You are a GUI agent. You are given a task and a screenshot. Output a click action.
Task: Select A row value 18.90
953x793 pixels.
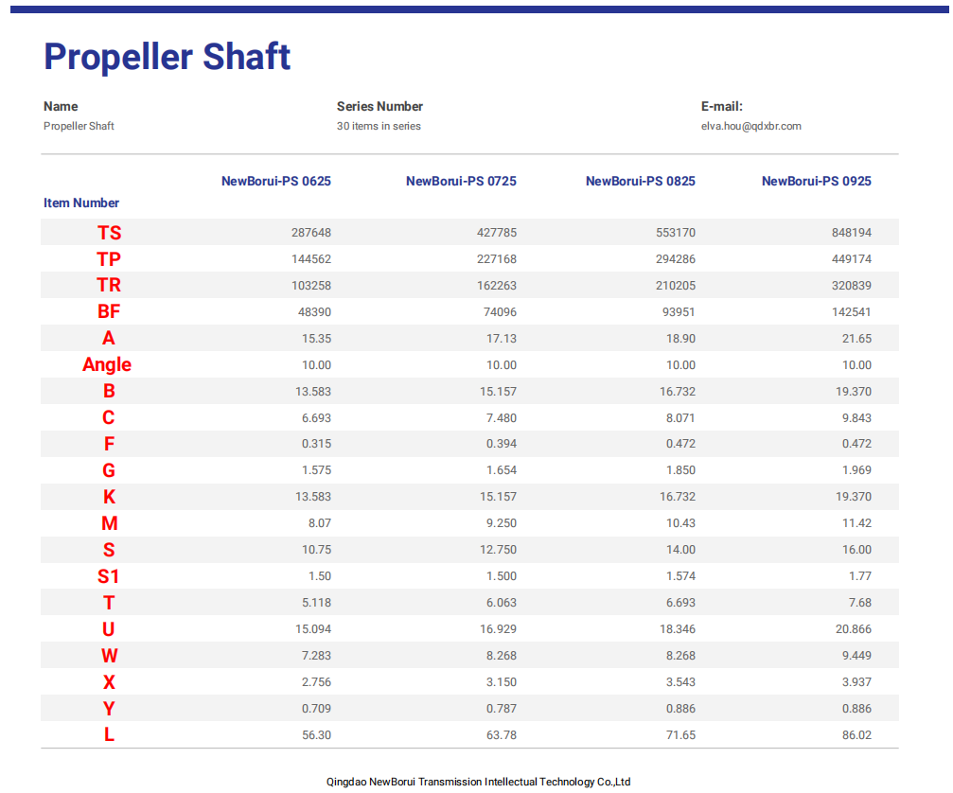(680, 339)
